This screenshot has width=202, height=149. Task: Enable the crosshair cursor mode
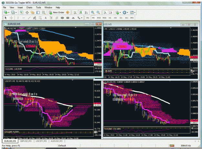click(11, 18)
